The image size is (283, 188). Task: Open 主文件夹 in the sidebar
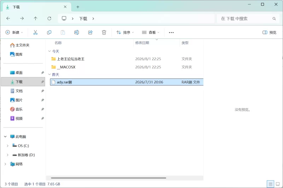click(20, 45)
